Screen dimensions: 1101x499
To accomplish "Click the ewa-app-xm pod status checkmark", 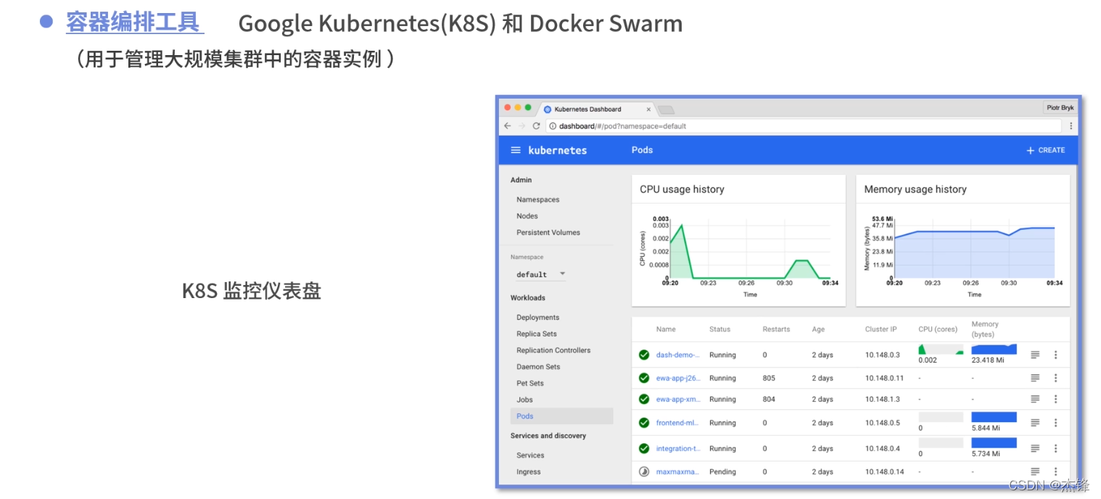I will pos(643,399).
